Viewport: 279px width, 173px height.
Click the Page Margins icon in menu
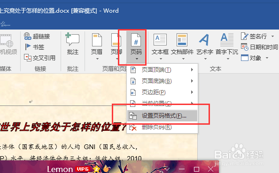pyautogui.click(x=133, y=92)
